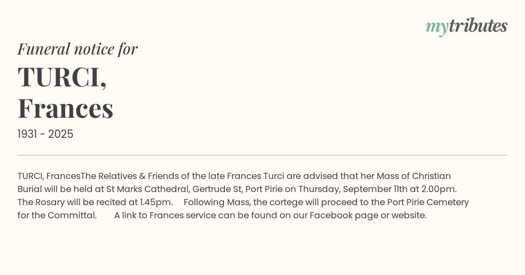Click the "1.45pm" Rosary time

156,202
